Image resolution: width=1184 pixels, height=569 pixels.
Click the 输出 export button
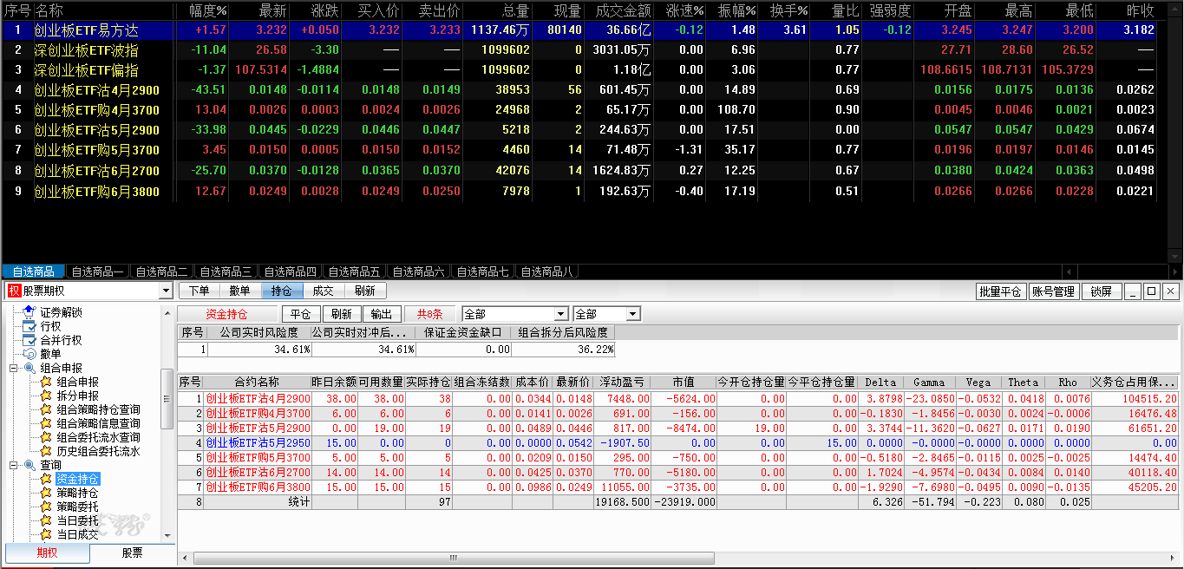[381, 314]
